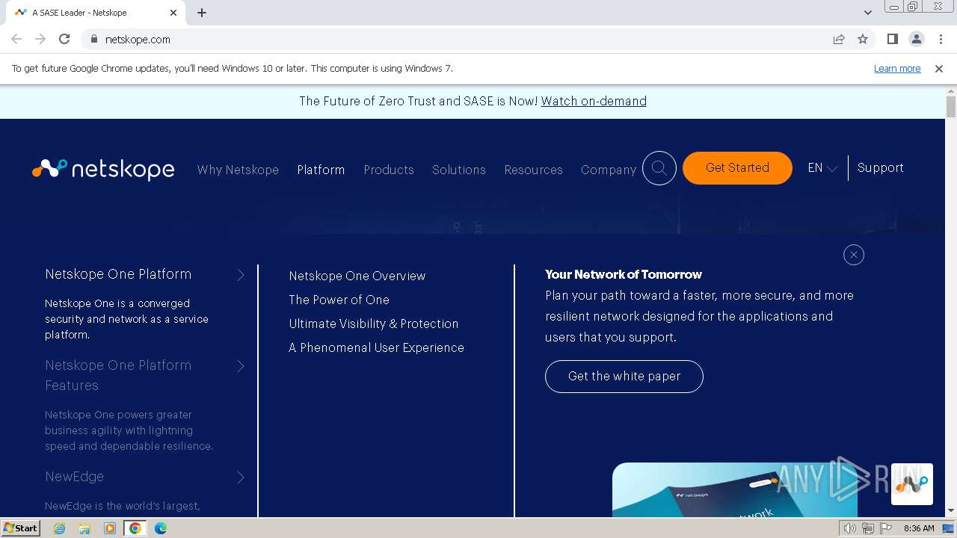Go to the Support link

tap(881, 168)
